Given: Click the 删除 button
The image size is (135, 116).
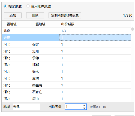Looking at the screenshot, I should (35, 15).
